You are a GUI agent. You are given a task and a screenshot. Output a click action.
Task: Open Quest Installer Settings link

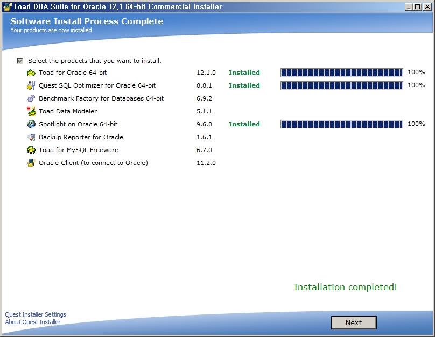[36, 314]
